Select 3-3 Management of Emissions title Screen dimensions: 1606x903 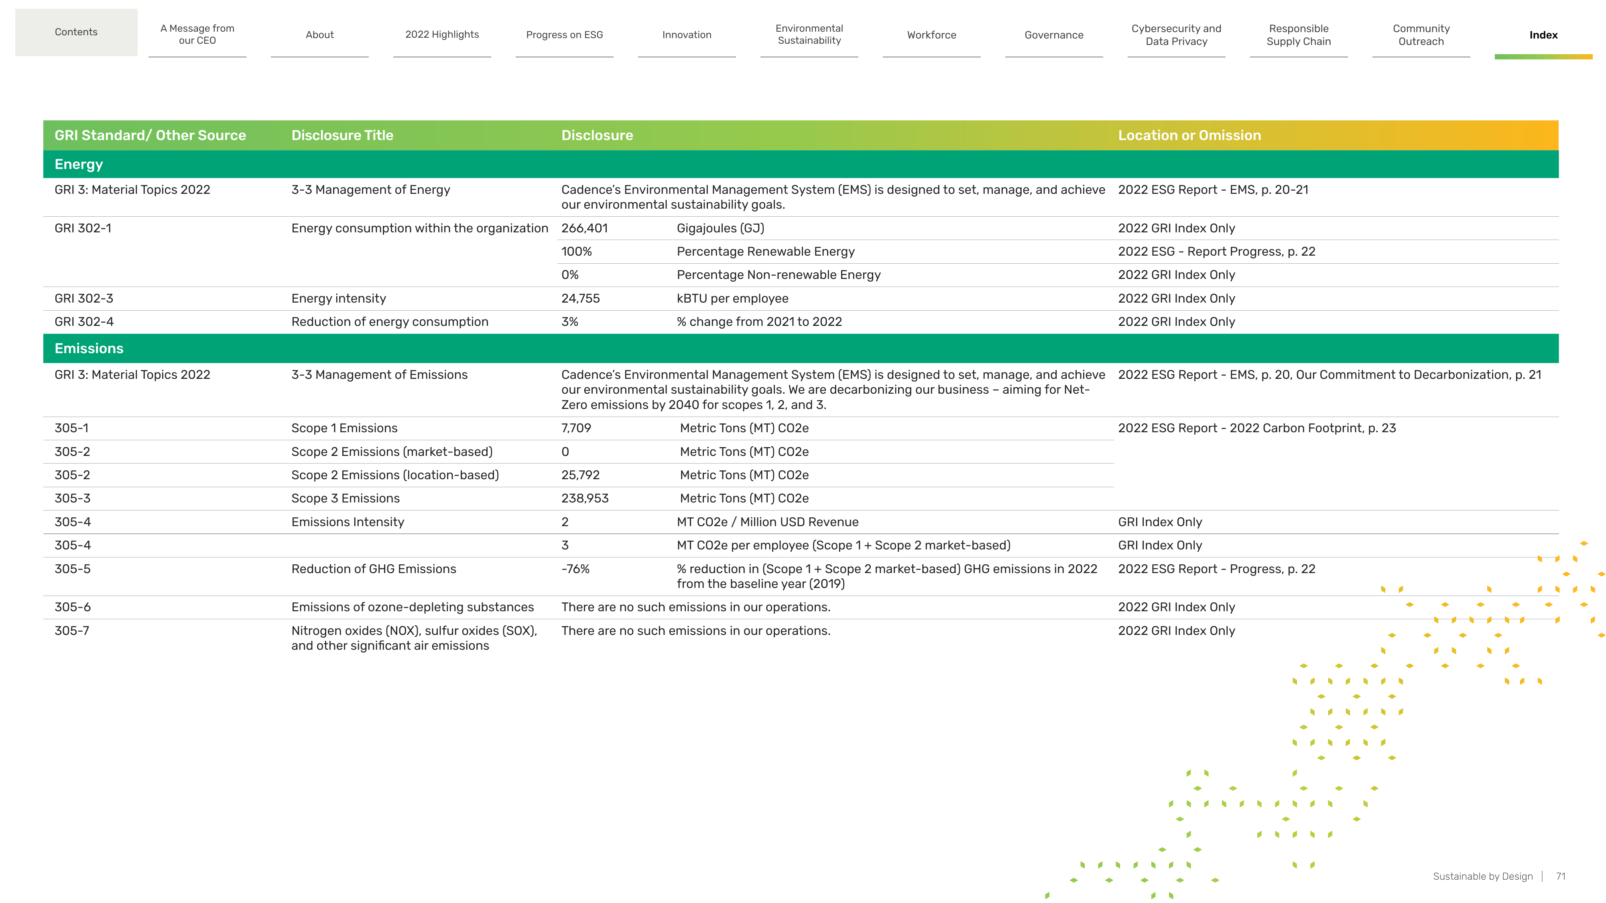(379, 375)
